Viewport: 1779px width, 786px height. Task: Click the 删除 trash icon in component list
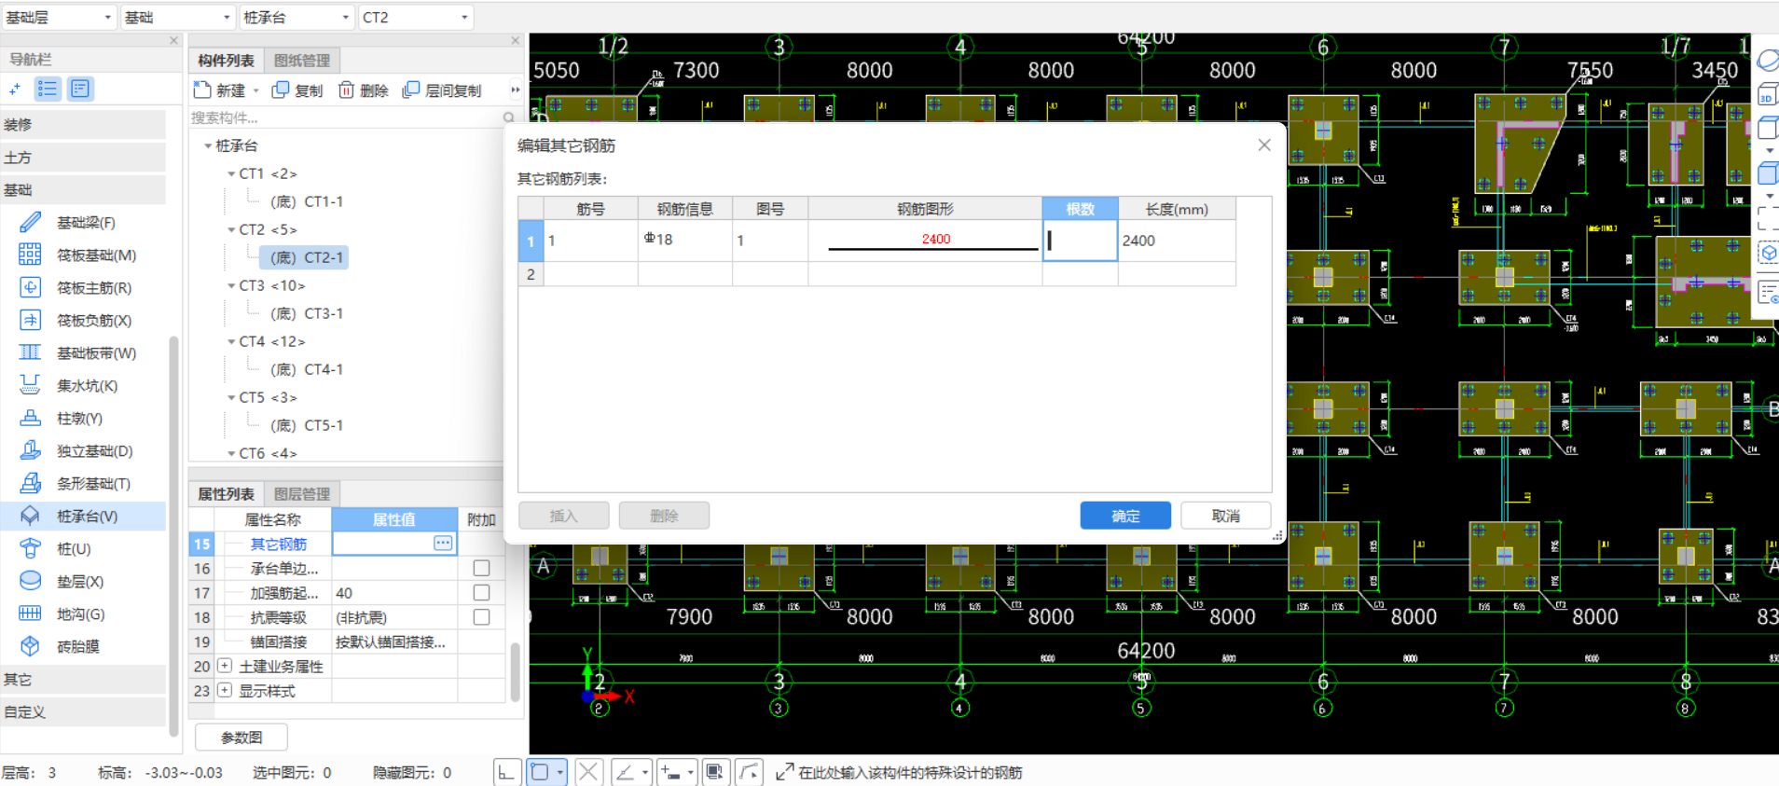pos(346,90)
